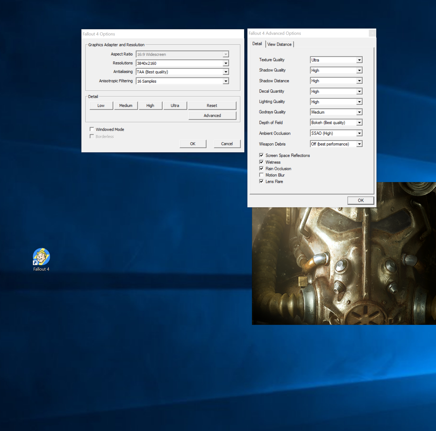Expand the Texture Quality dropdown
Screen dimensions: 436x431
click(359, 60)
